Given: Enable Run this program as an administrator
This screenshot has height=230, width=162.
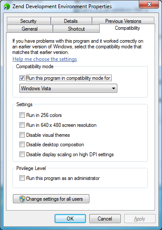Looking at the screenshot, I should click(x=22, y=178).
